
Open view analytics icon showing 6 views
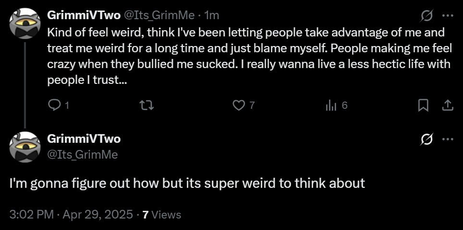click(x=331, y=105)
